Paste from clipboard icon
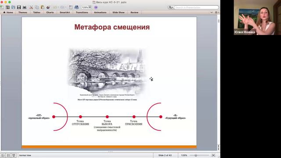281x158 pixels. coord(43,7)
